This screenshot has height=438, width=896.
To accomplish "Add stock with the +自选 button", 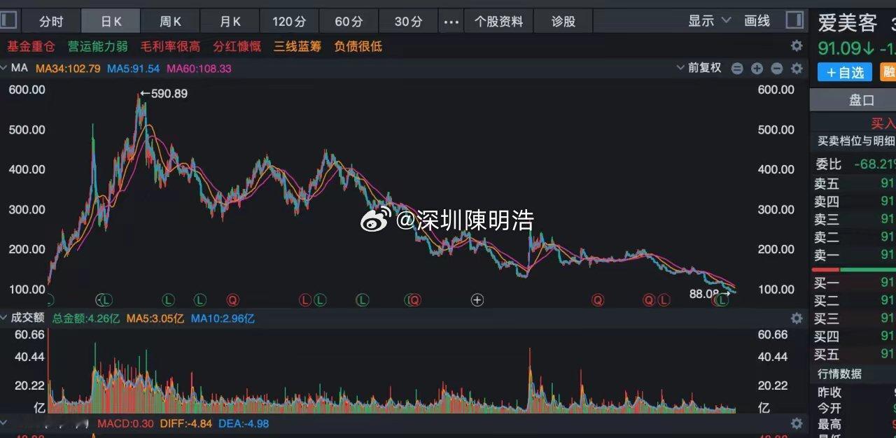I will [x=845, y=72].
